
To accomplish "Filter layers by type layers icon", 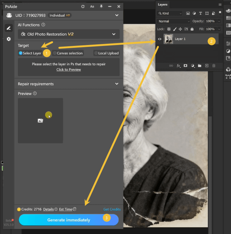I will click(200, 13).
